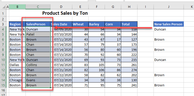Select column J header
Viewport: 194px width, 96px height.
[x=169, y=7]
